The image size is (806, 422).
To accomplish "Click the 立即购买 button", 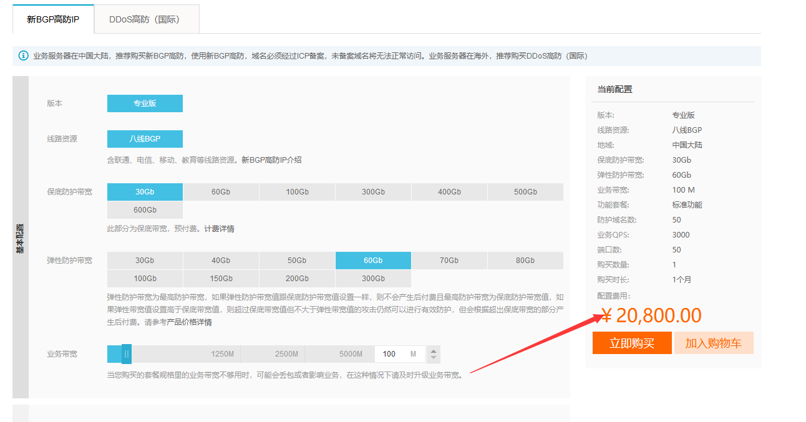I will point(632,343).
